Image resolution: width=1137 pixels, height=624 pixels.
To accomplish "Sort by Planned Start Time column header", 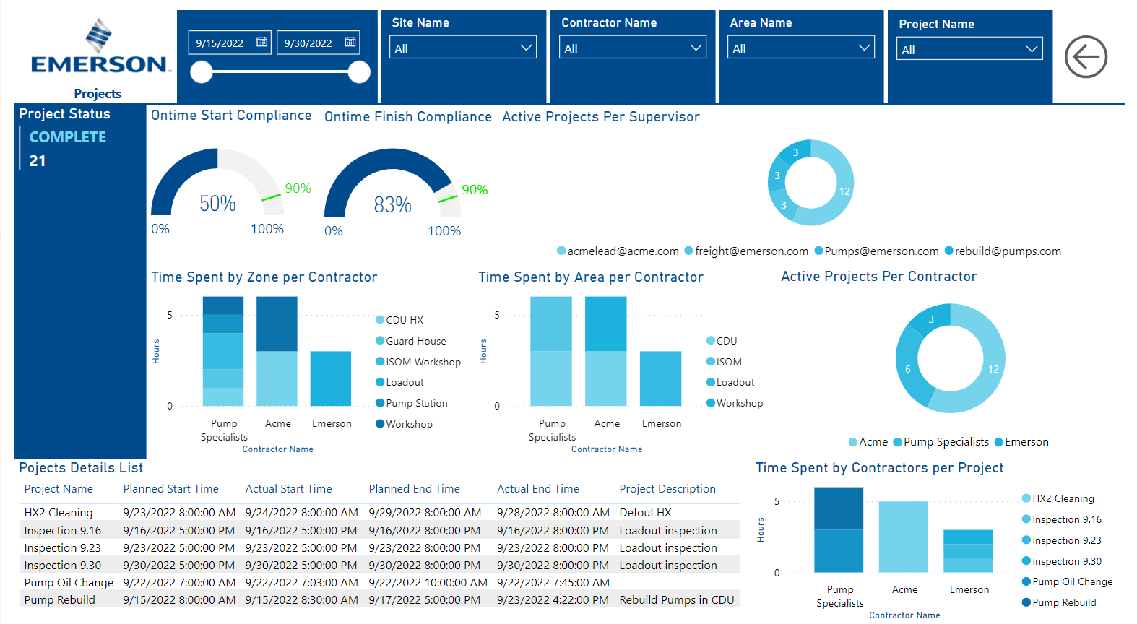I will click(170, 489).
